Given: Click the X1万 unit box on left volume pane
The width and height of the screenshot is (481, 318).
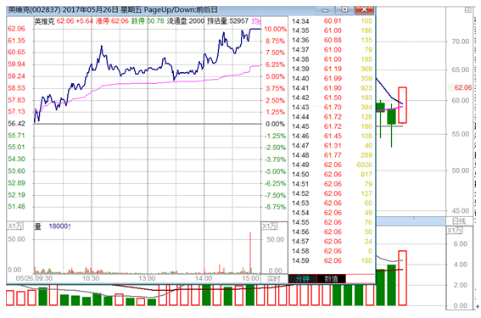Looking at the screenshot, I should coord(15,226).
